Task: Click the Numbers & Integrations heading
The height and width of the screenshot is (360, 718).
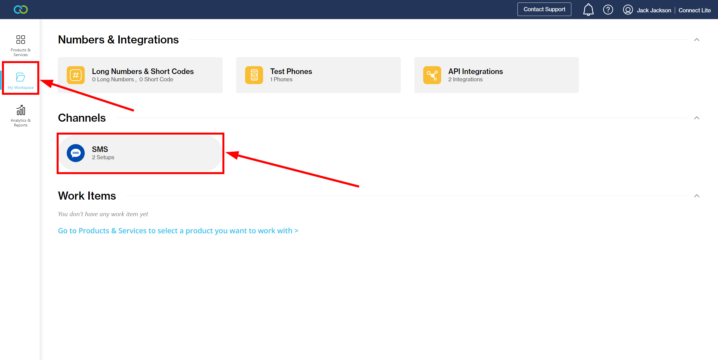Action: pyautogui.click(x=118, y=40)
